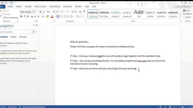This screenshot has height=108, width=193.
Task: Toggle Italic formatting
Action: (x=24, y=16)
